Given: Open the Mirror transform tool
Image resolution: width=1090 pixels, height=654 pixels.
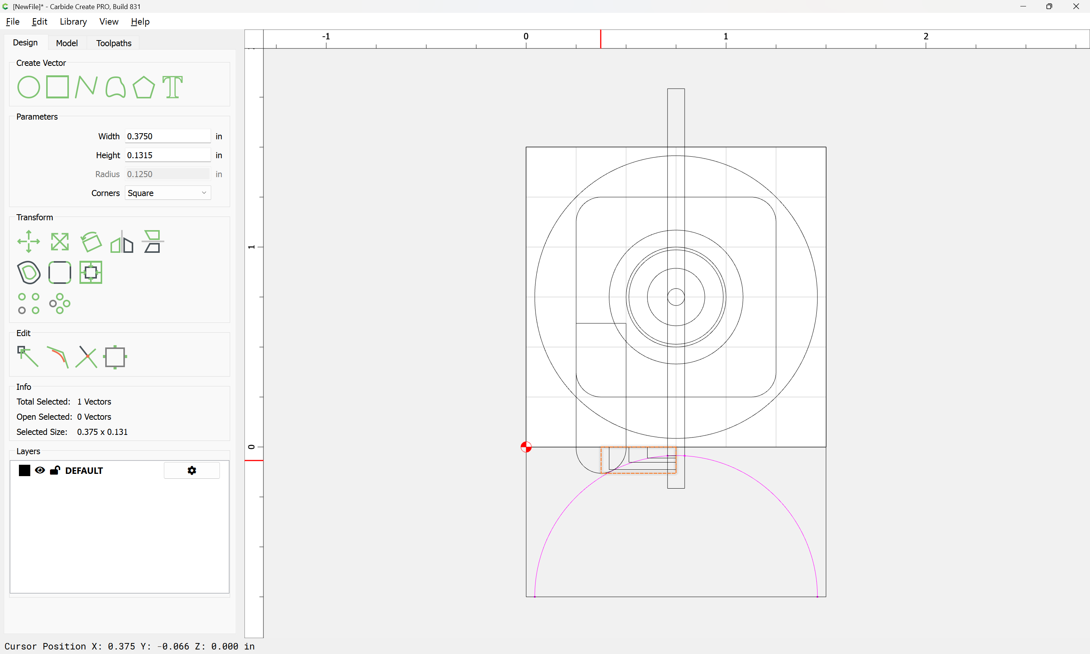Looking at the screenshot, I should click(x=121, y=241).
